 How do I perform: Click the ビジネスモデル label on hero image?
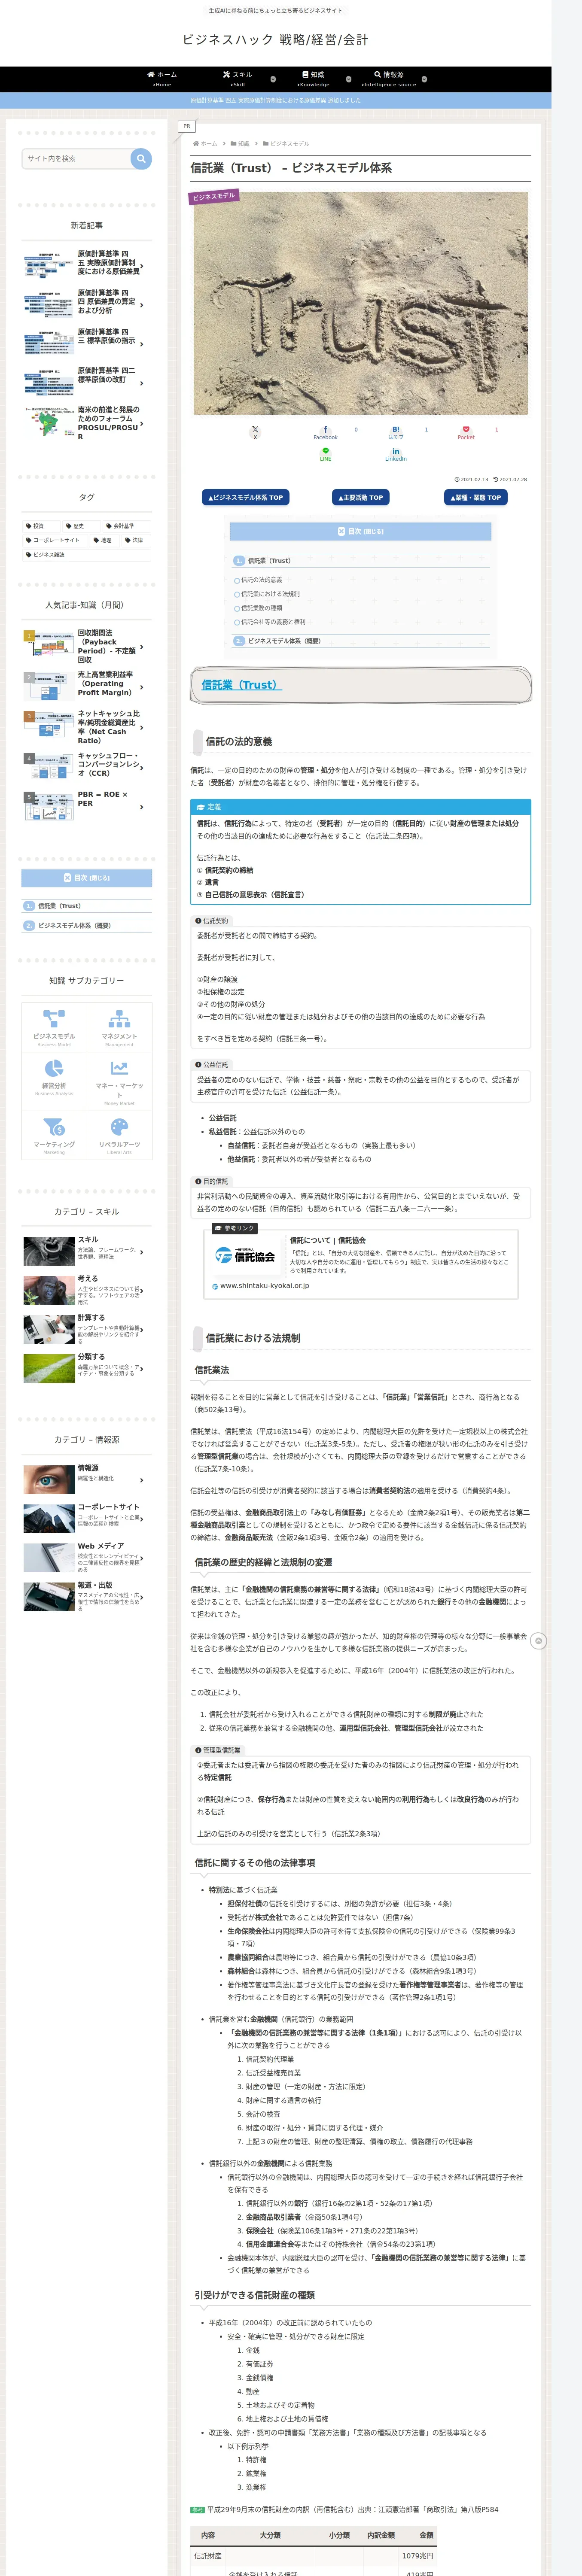[214, 196]
